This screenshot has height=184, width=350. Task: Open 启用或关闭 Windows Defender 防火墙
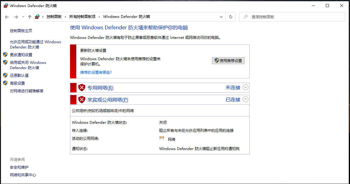click(28, 65)
